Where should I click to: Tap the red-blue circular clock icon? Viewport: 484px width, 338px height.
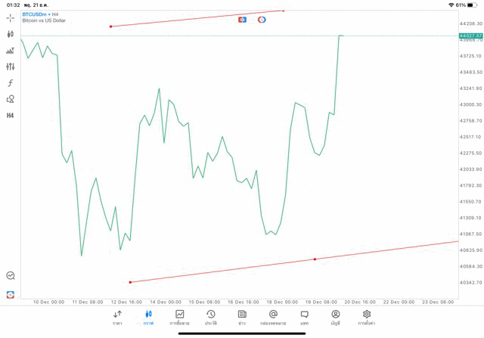[262, 19]
